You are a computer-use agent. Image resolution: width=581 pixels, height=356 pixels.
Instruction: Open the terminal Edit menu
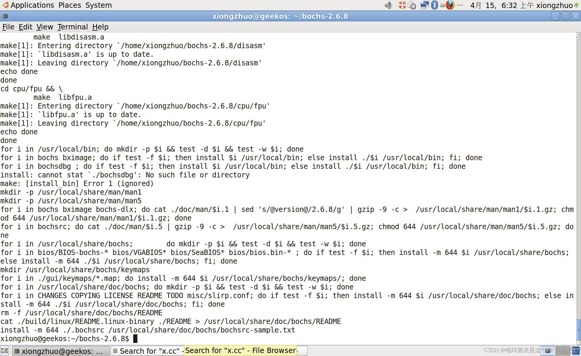(x=25, y=27)
